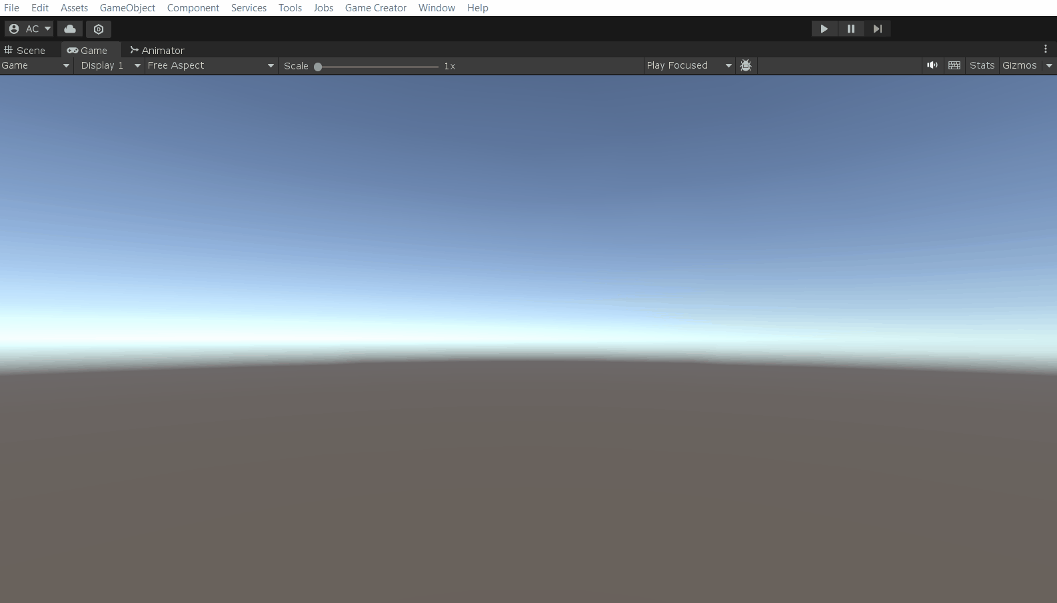Open the panel's three-dot options menu
1057x603 pixels.
pyautogui.click(x=1045, y=49)
